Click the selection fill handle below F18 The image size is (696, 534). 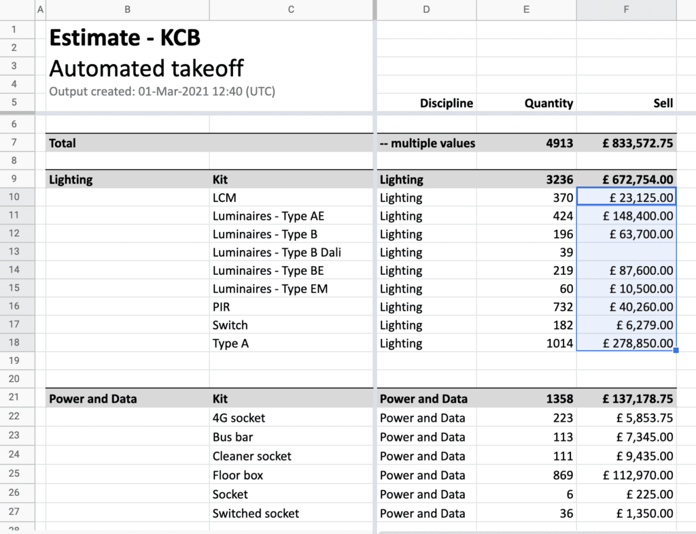pos(676,350)
